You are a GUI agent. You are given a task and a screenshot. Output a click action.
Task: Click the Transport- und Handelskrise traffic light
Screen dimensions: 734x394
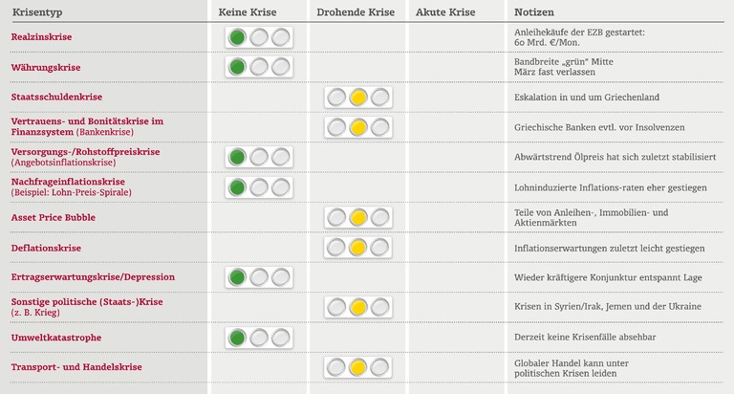coord(358,367)
